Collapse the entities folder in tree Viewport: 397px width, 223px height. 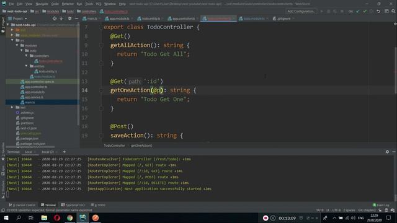pos(26,66)
